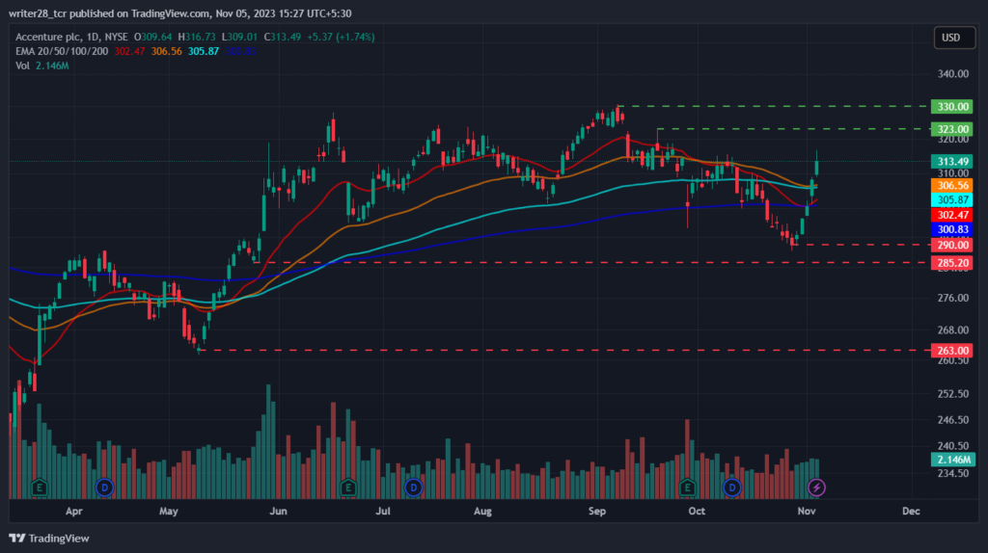Open the dividend D marker between Jul and Aug
The width and height of the screenshot is (988, 553).
point(413,487)
